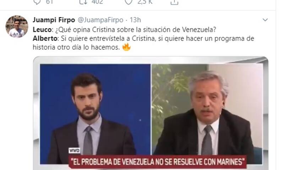Image resolution: width=284 pixels, height=170 pixels.
Task: Click the 402 retweets count
Action: [97, 2]
